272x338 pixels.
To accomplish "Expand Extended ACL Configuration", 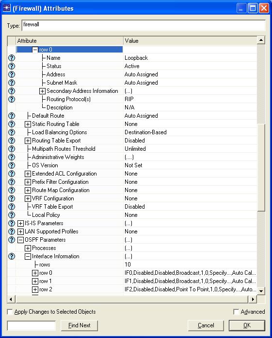I will click(28, 174).
